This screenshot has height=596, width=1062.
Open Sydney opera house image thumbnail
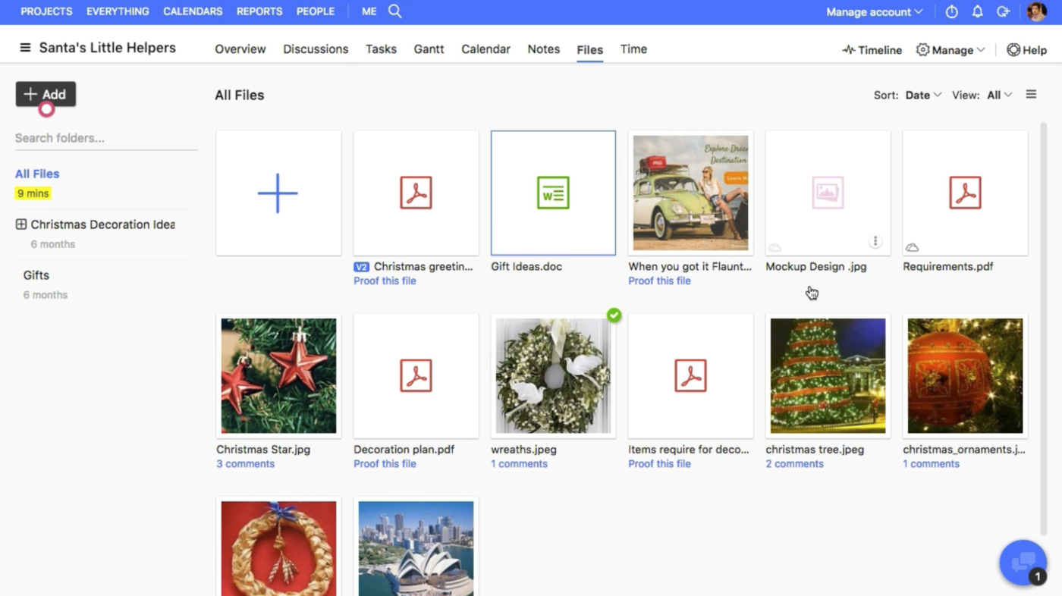coord(416,548)
